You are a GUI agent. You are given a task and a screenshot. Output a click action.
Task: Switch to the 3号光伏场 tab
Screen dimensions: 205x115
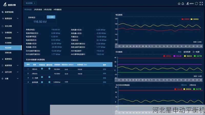tap(48, 9)
